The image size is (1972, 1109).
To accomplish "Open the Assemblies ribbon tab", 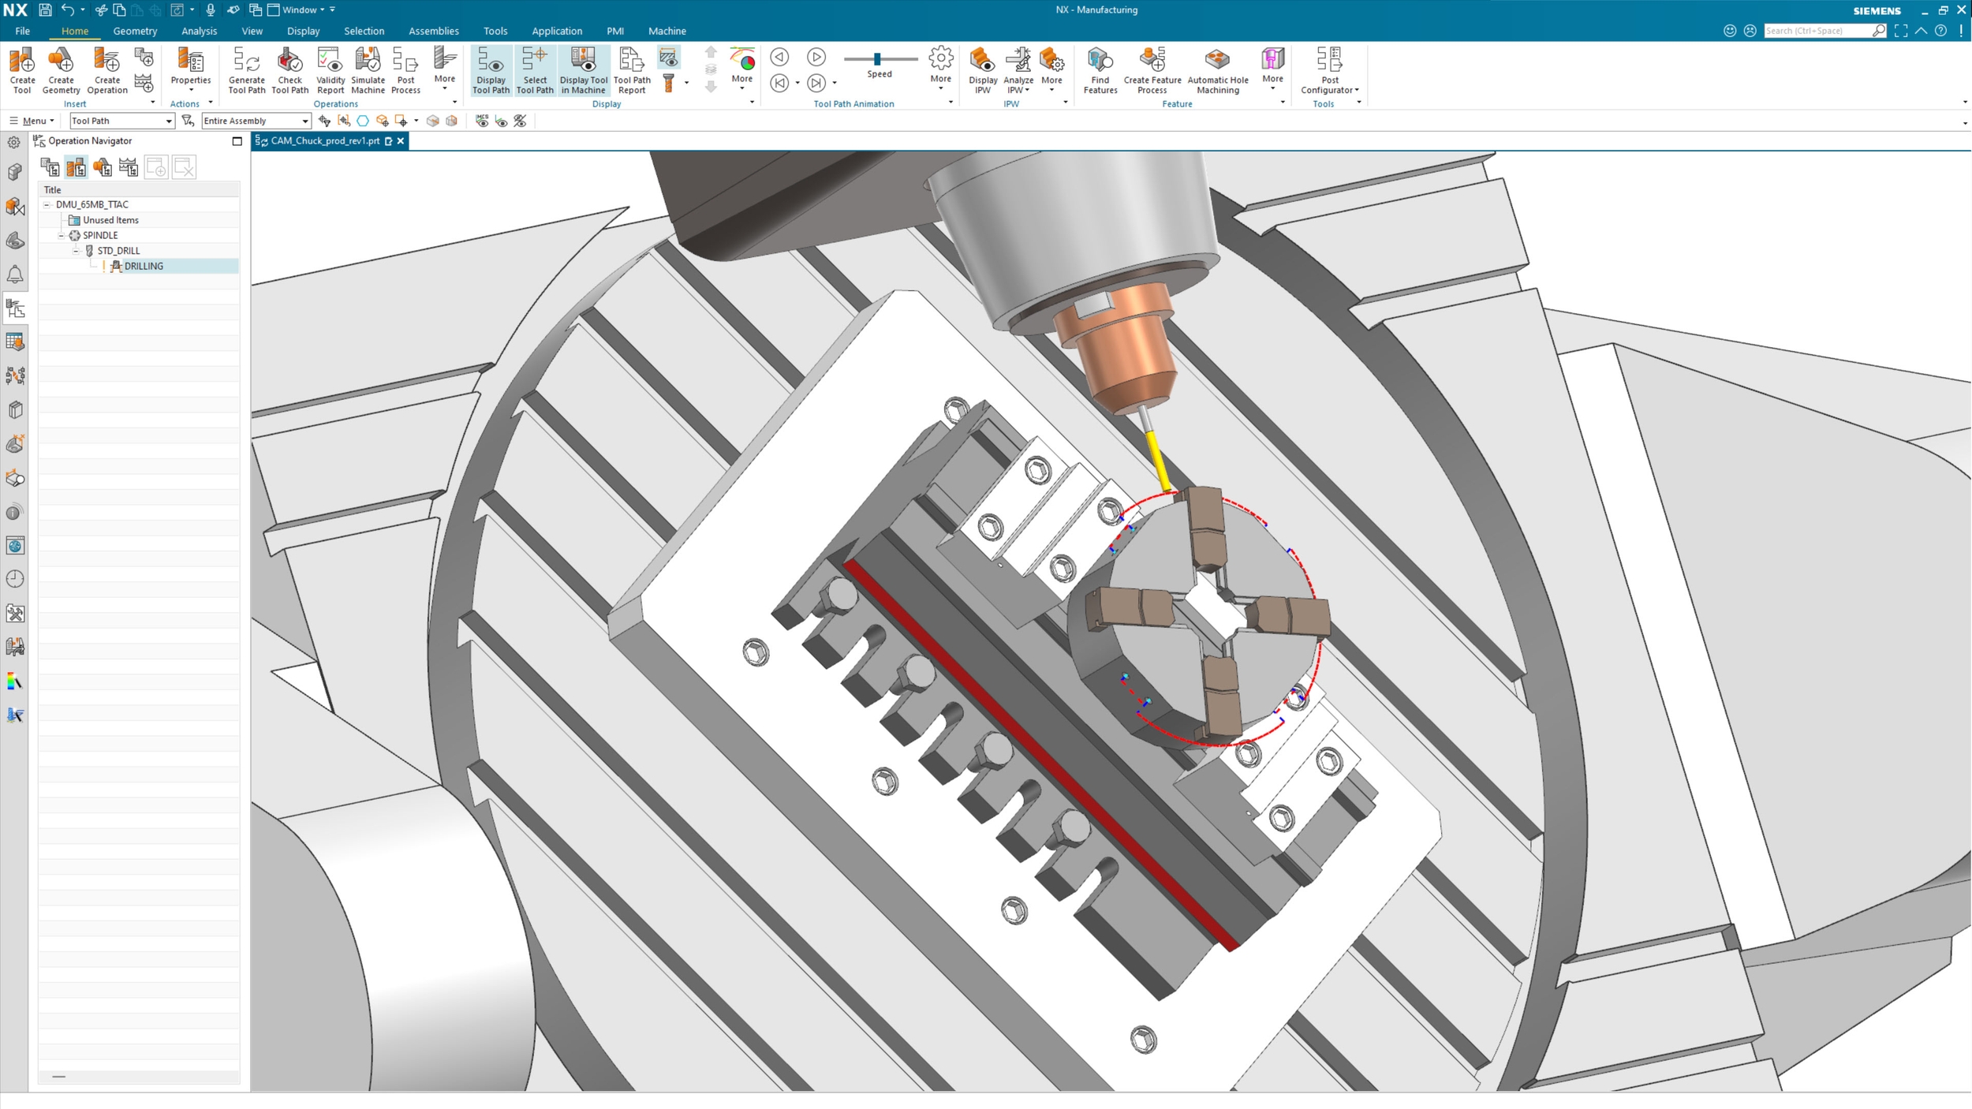I will pos(433,31).
